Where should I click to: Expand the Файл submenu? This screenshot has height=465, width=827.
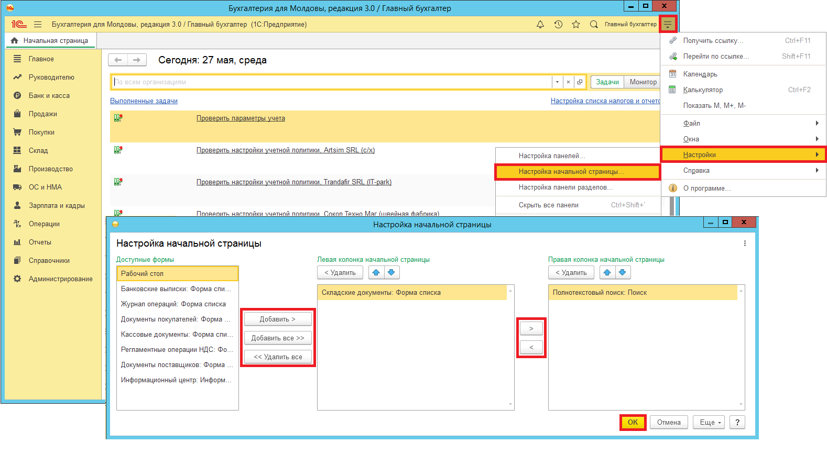[743, 123]
